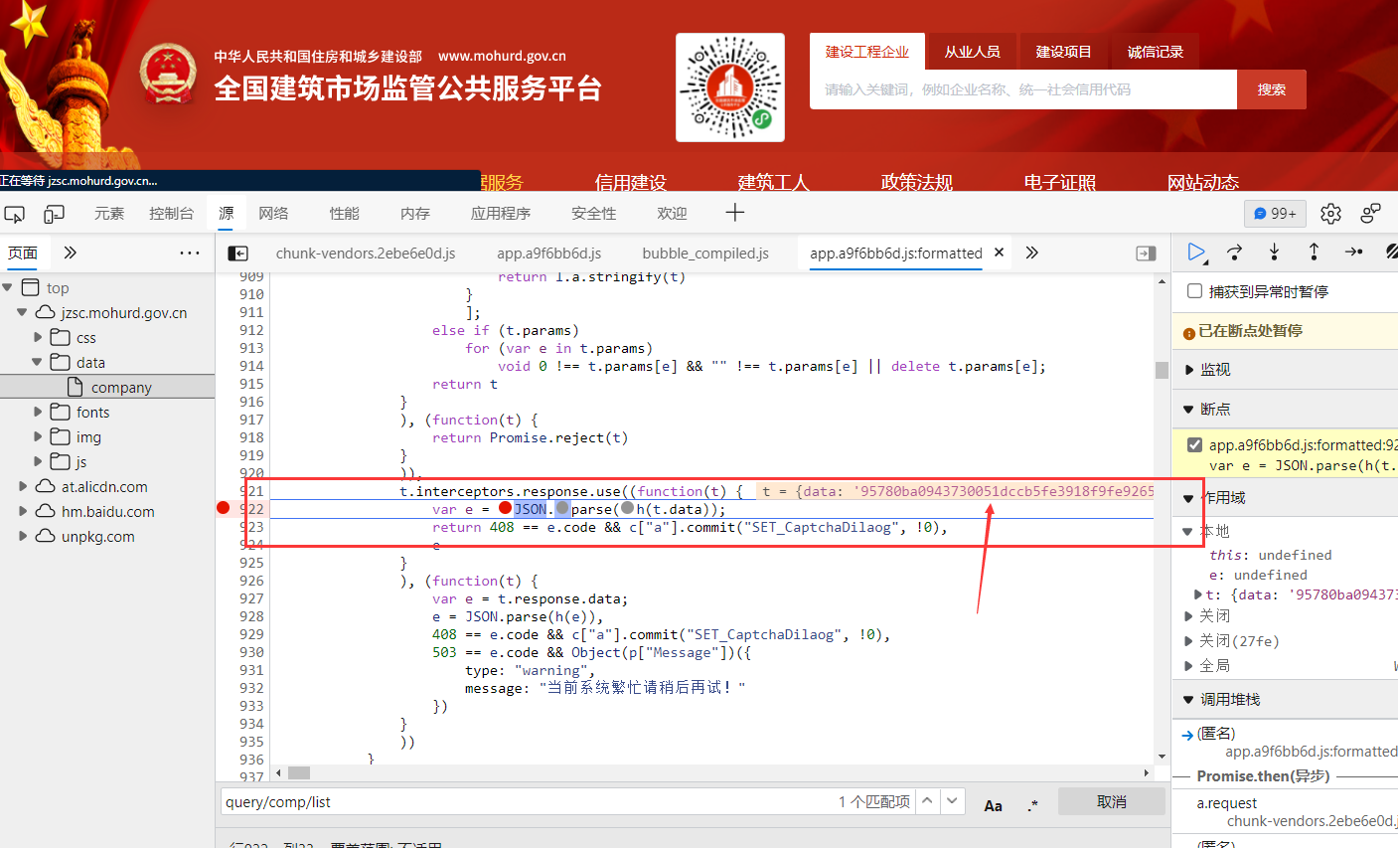Step out of current function icon
Viewport: 1398px width, 848px height.
click(x=1314, y=253)
